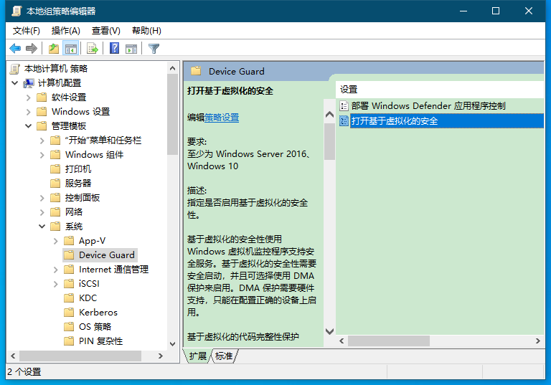551x385 pixels.
Task: Select the iSCSI tree label
Action: point(89,283)
